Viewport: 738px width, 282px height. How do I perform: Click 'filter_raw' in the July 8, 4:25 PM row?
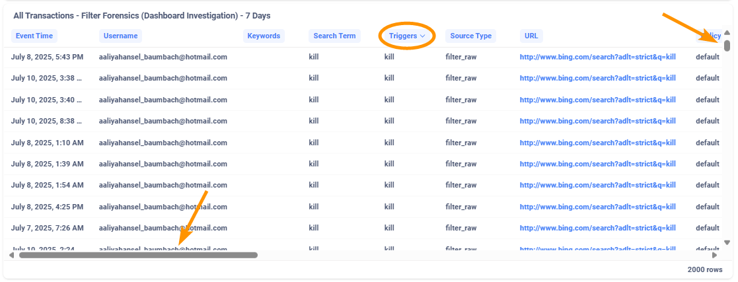pos(461,207)
